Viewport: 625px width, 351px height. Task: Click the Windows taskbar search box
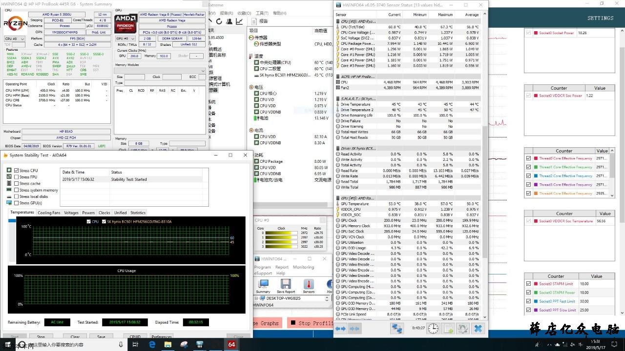point(72,344)
